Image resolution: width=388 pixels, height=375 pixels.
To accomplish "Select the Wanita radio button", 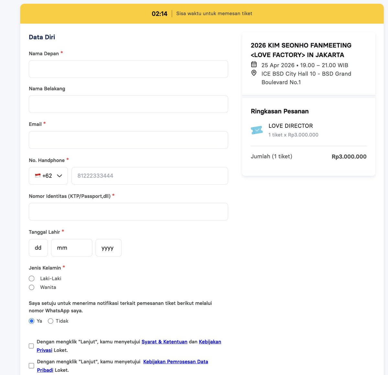I will coord(32,287).
